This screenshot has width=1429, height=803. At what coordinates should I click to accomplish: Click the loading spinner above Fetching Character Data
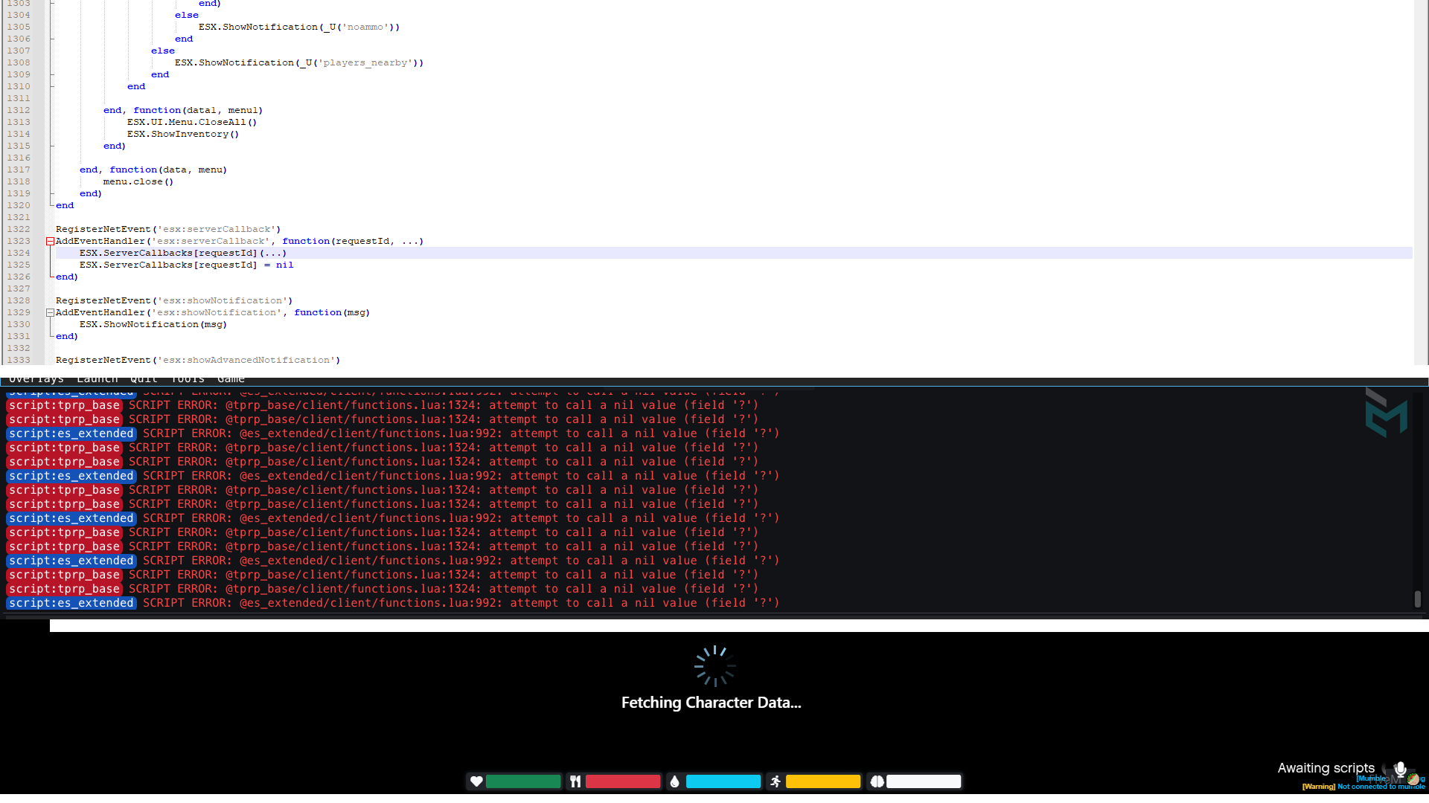pos(713,665)
